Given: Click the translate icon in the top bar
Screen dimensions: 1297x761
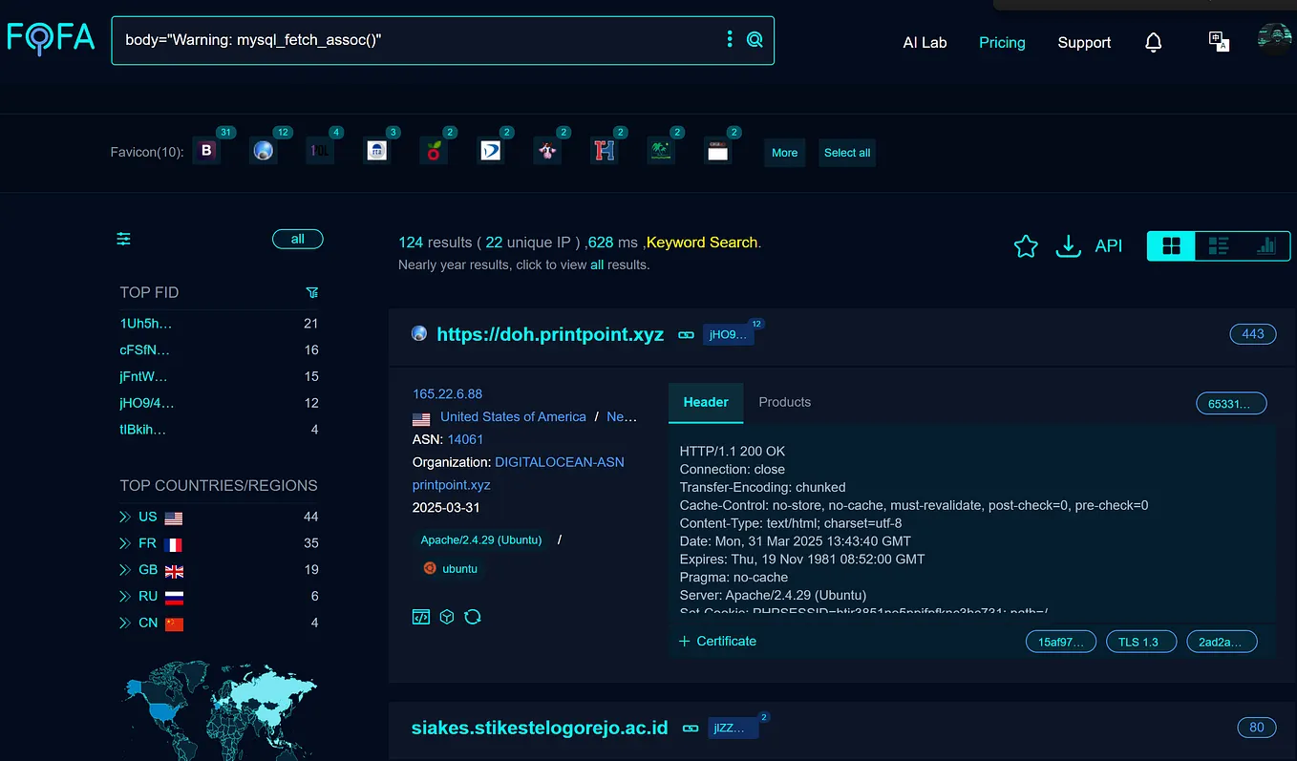Looking at the screenshot, I should pos(1219,42).
